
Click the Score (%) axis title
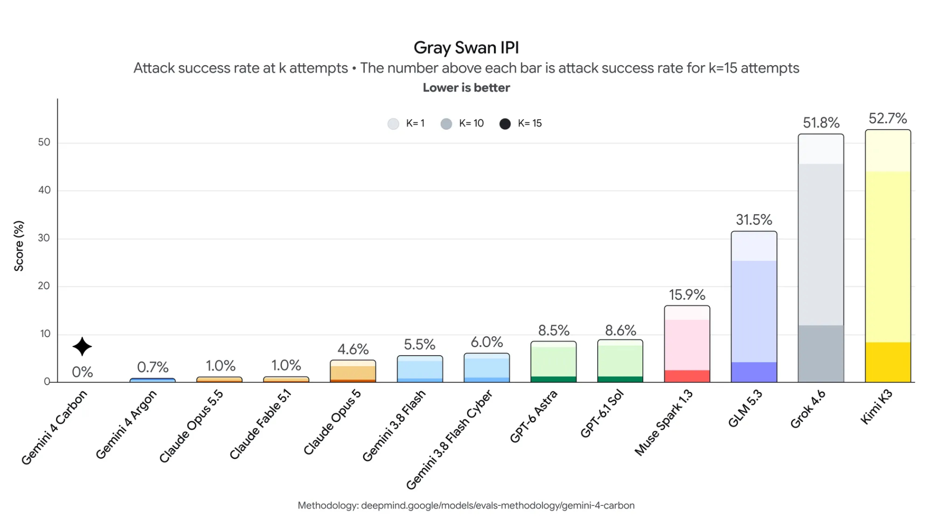(19, 246)
